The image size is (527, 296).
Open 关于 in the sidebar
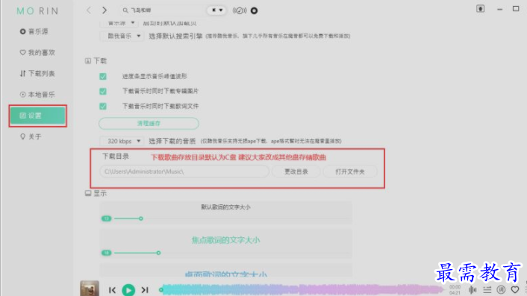click(x=31, y=136)
